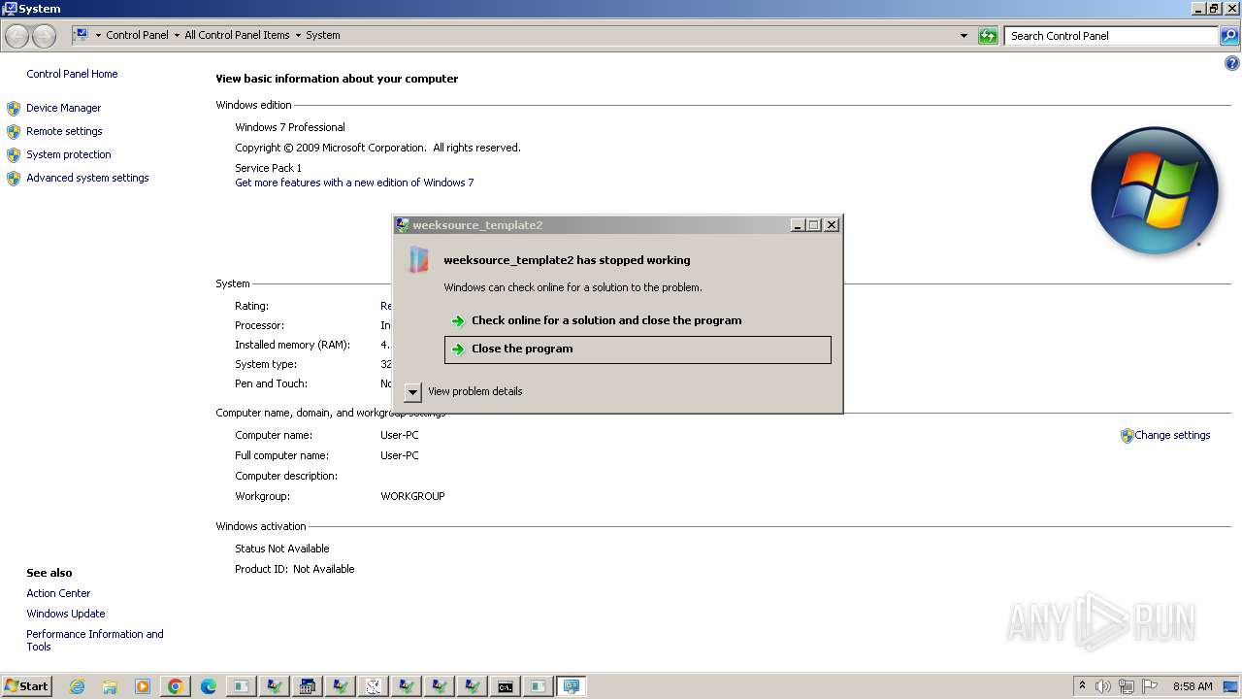The image size is (1242, 699).
Task: Click the control panel icon in address bar
Action: coord(82,35)
